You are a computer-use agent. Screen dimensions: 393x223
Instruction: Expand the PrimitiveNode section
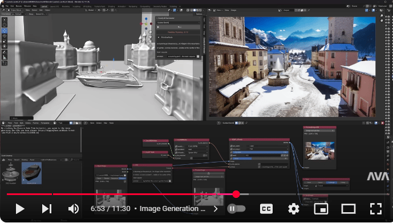pyautogui.click(x=159, y=37)
